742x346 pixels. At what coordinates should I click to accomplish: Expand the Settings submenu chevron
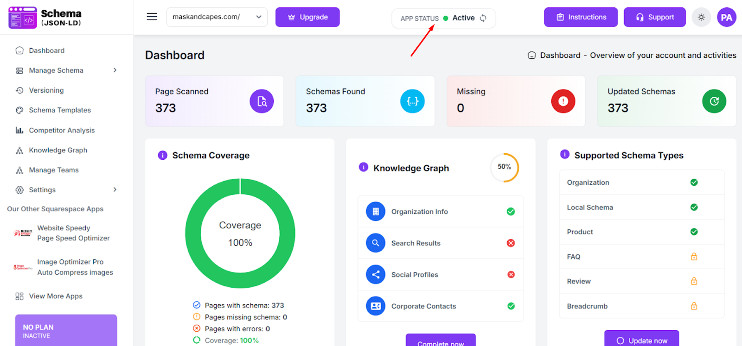pos(115,190)
